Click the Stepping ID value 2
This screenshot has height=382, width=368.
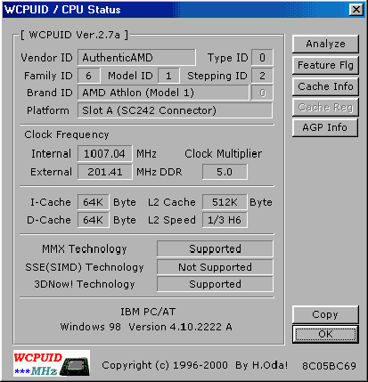pos(262,76)
